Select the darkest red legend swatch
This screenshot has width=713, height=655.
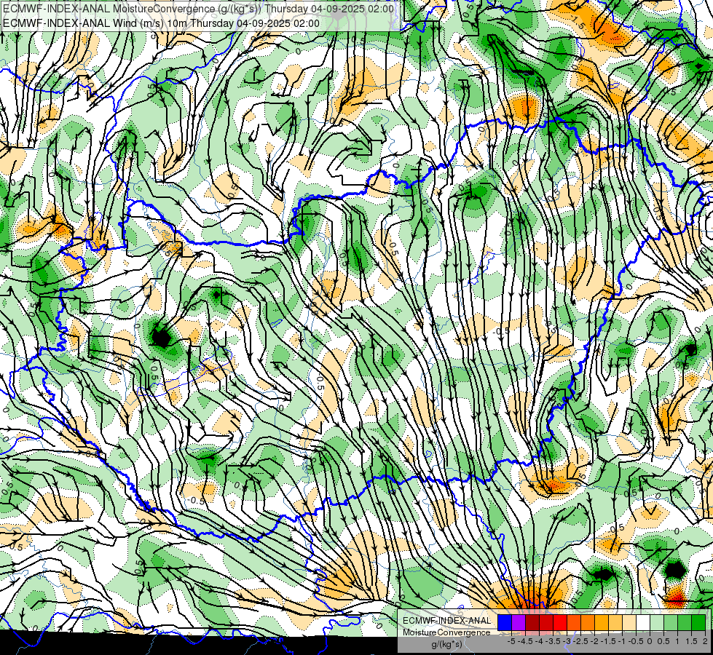tap(532, 622)
